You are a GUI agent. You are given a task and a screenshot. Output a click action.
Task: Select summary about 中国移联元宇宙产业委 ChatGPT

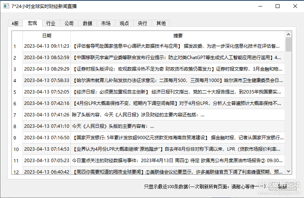coord(178,58)
